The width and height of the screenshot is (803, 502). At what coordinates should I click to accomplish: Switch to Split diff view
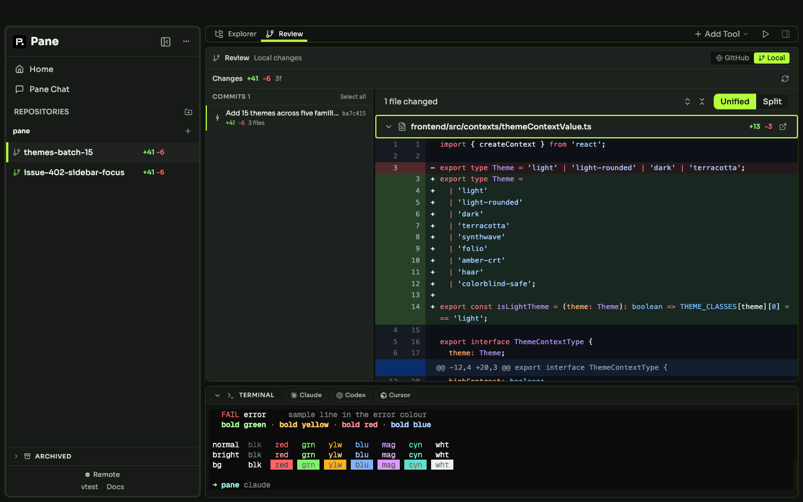772,102
